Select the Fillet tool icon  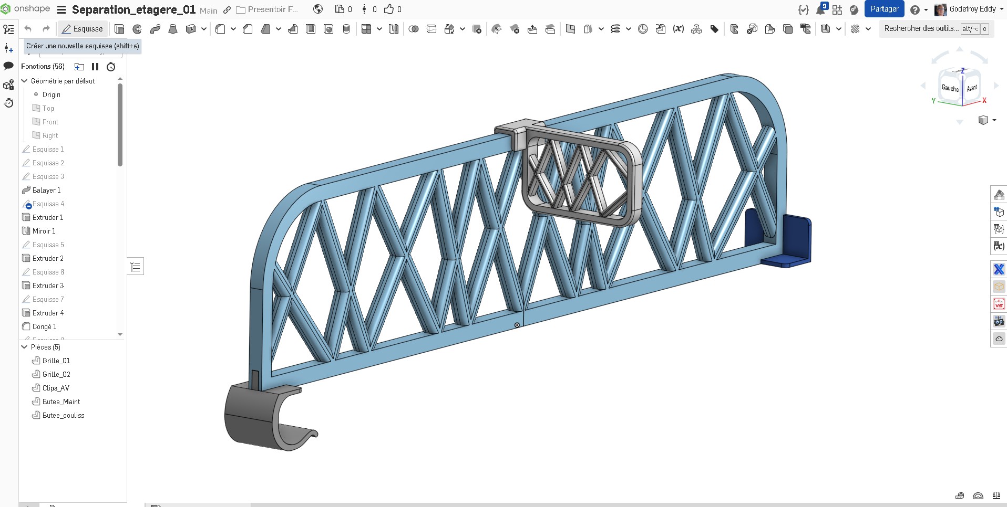(x=220, y=29)
